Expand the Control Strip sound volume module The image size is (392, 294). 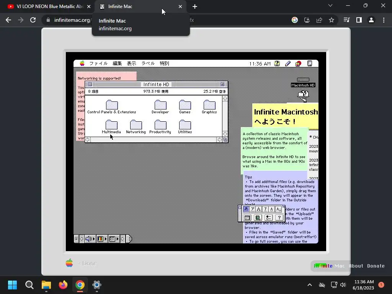point(90,239)
